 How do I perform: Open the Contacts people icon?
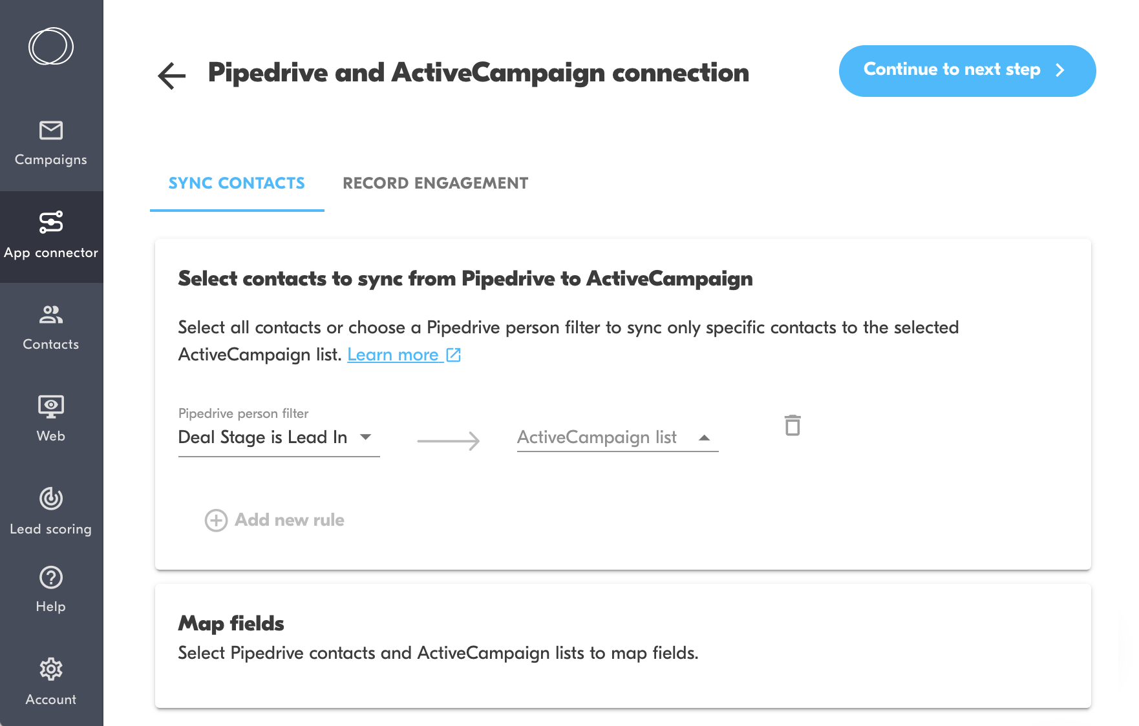(51, 315)
